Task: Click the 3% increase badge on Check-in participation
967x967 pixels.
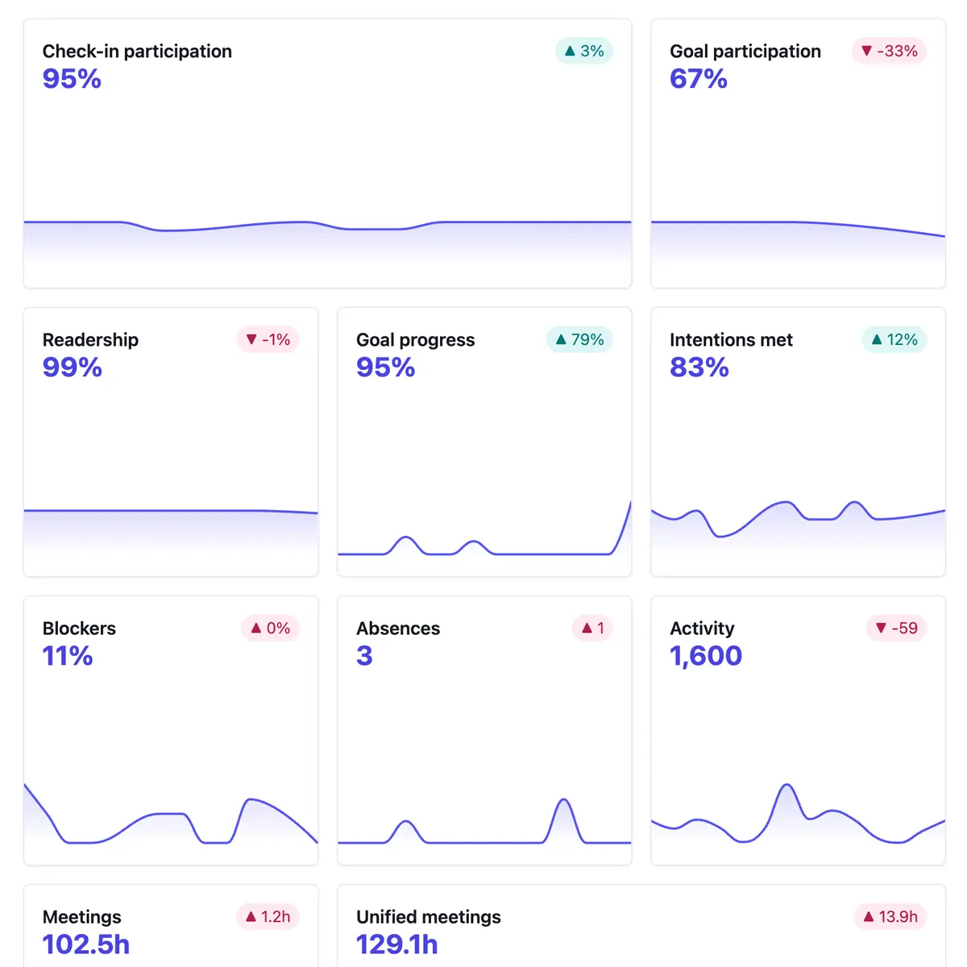Action: [x=583, y=51]
